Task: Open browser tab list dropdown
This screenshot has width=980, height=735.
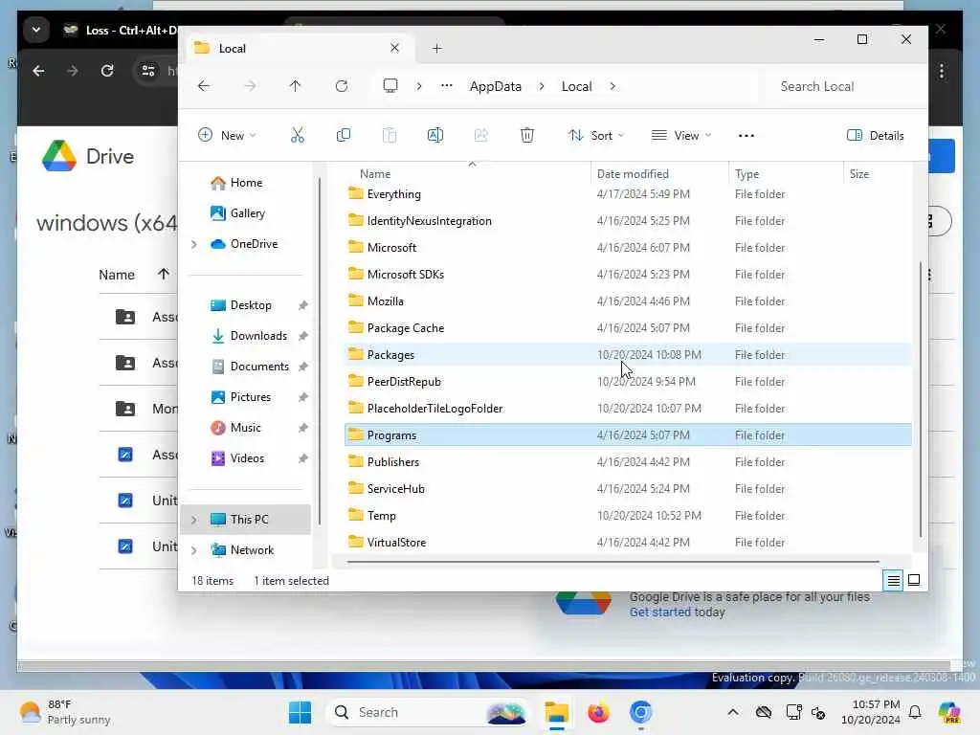Action: [x=36, y=30]
